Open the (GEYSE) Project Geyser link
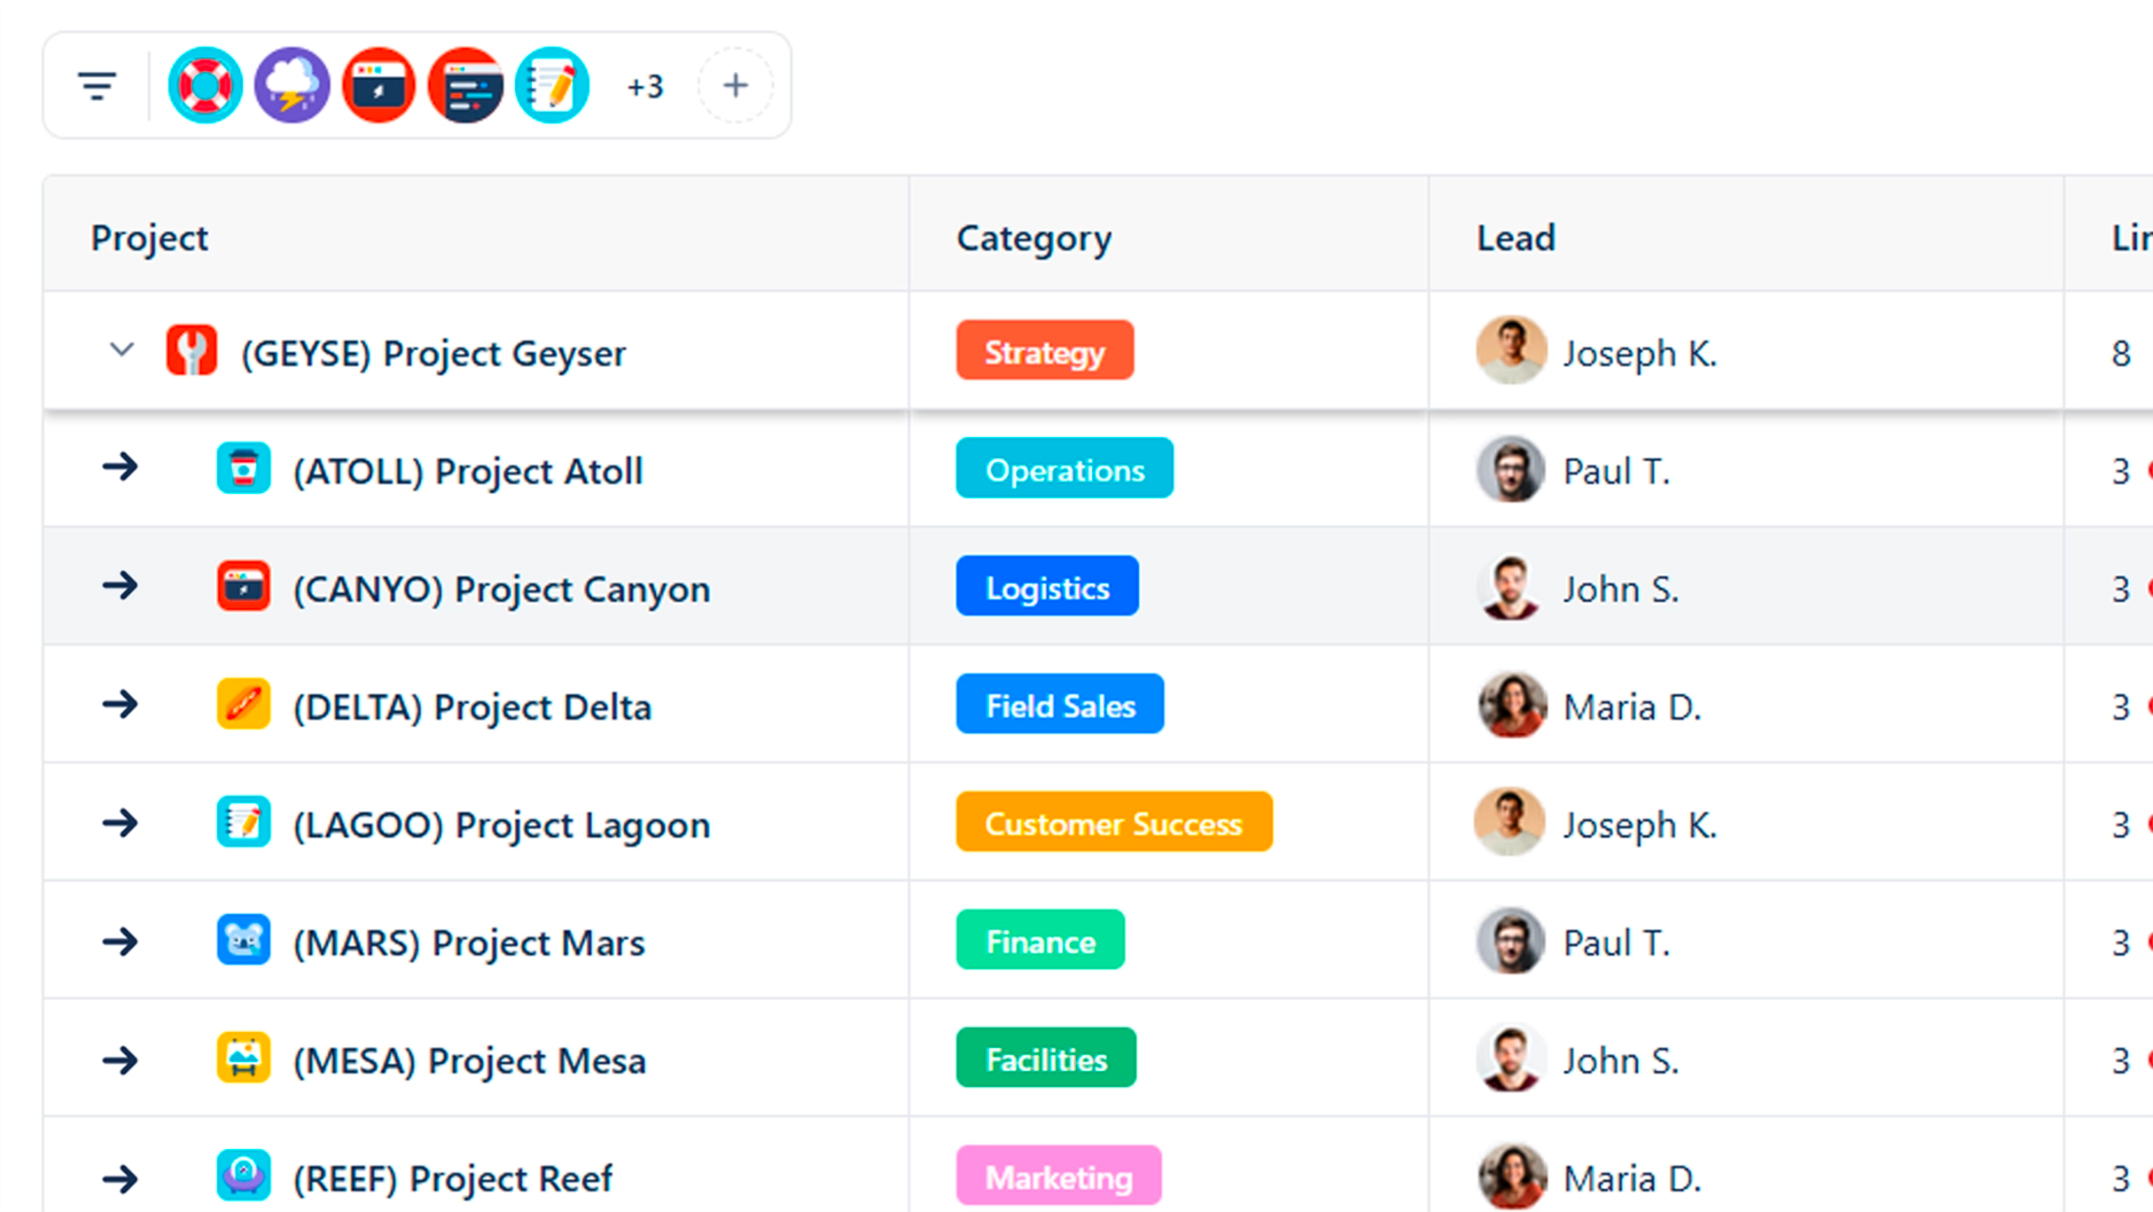The height and width of the screenshot is (1212, 2153). coord(433,354)
